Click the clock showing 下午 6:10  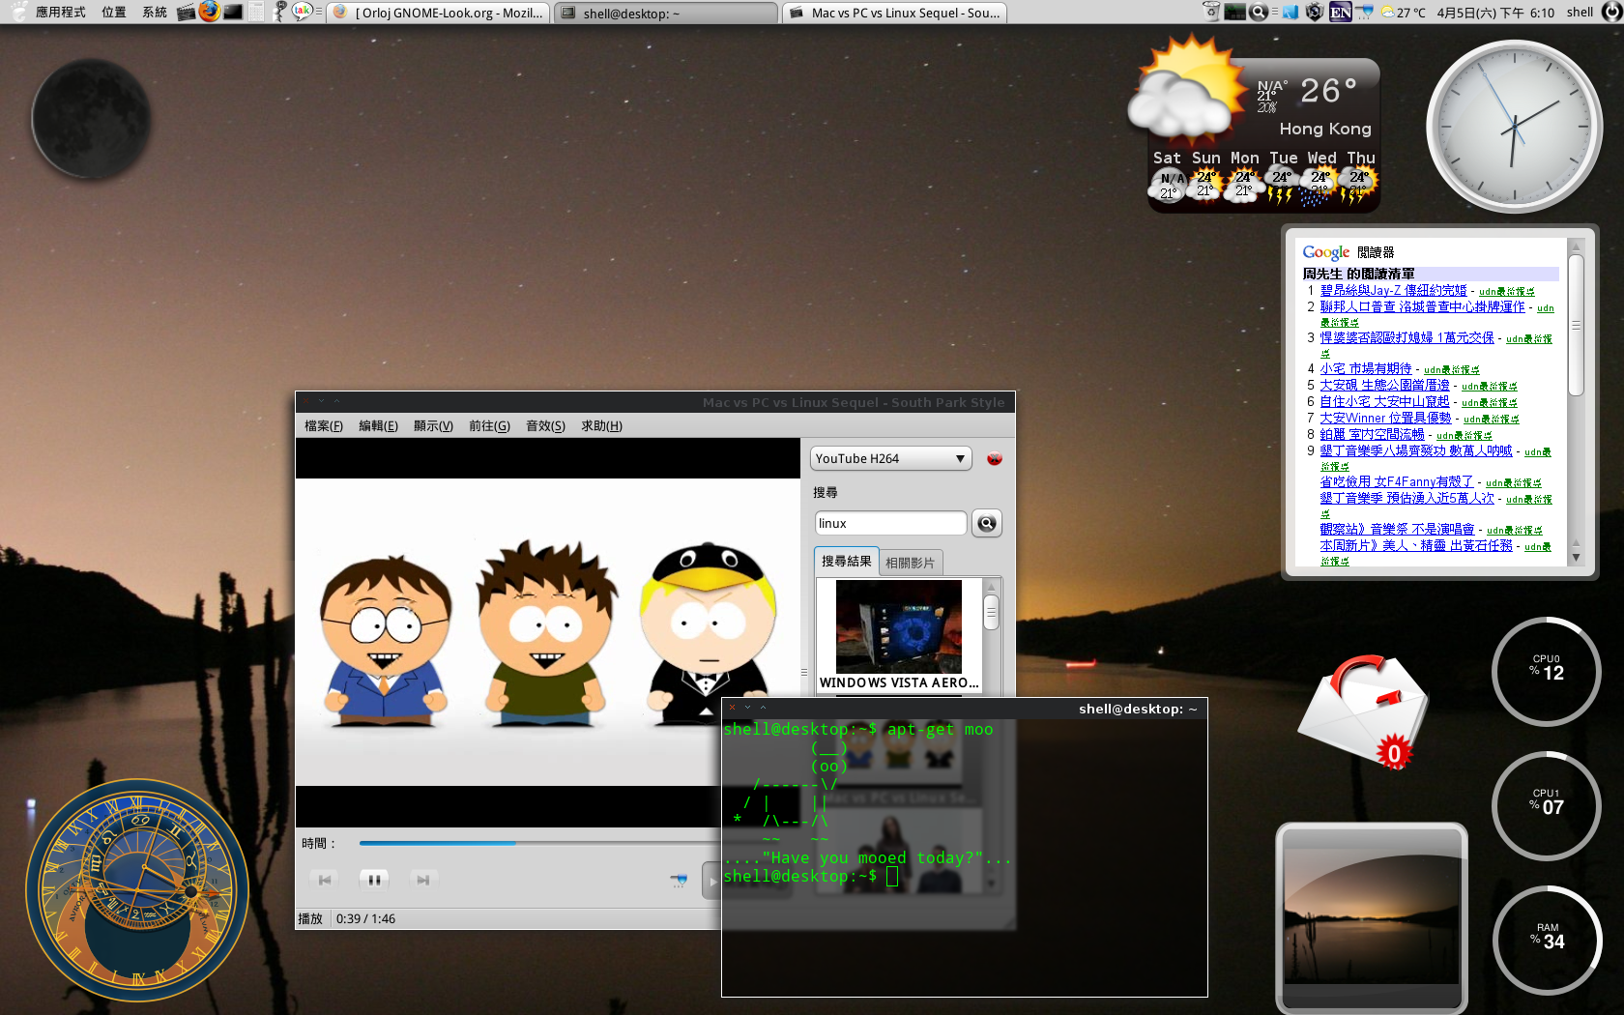point(1495,13)
